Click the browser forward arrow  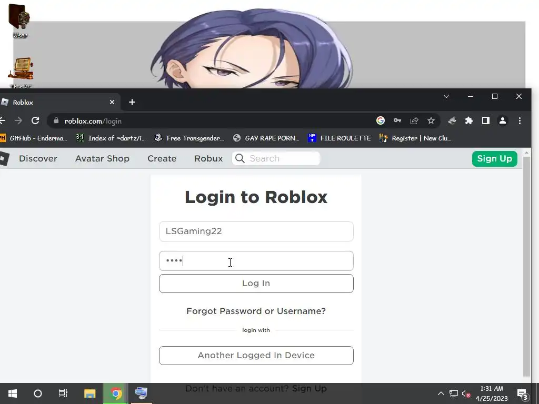18,120
